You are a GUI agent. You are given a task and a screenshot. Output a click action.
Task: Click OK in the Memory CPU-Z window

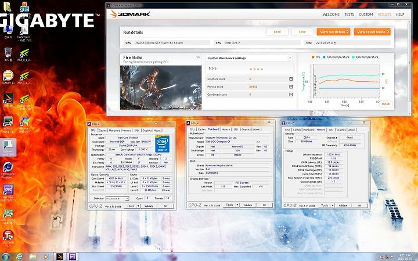coord(359,205)
